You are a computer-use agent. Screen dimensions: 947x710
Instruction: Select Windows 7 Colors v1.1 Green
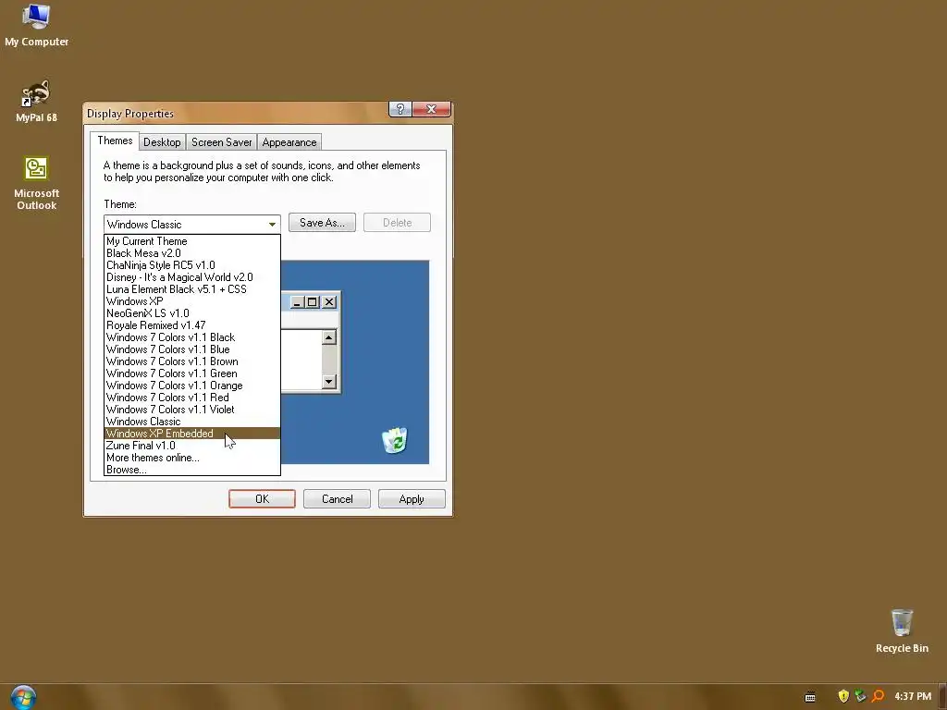click(x=192, y=373)
